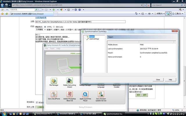The height and width of the screenshot is (116, 186).
Task: Select the BBCode markup mode radio
Action: 54,27
